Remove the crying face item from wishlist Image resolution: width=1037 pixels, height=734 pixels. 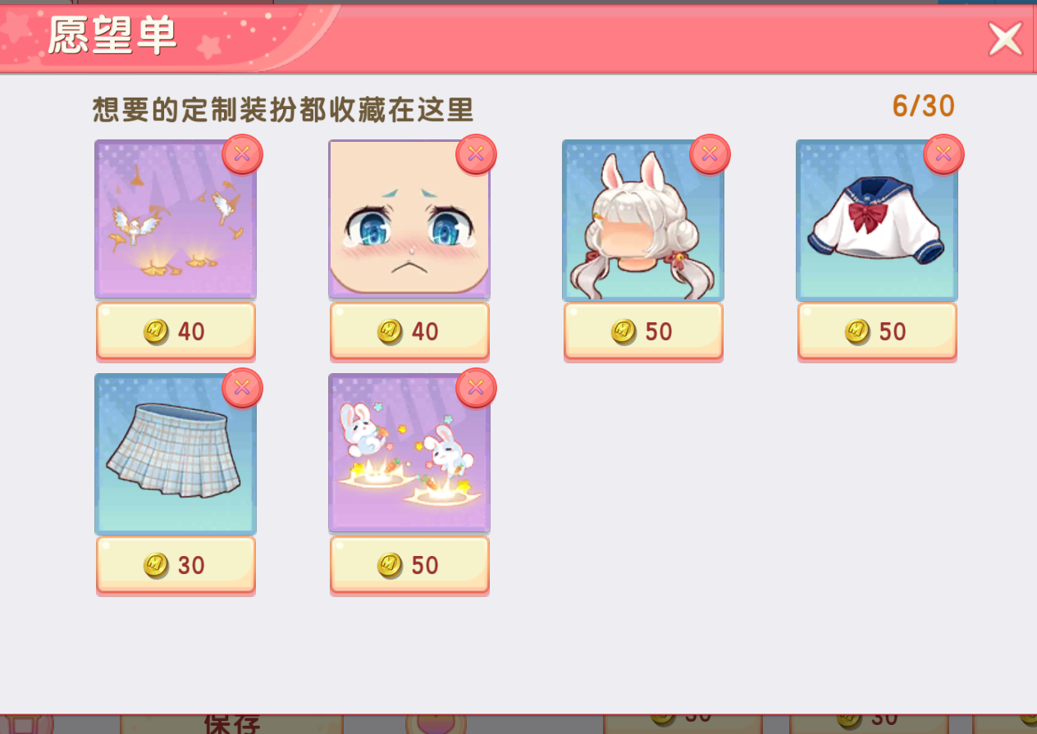pos(477,154)
